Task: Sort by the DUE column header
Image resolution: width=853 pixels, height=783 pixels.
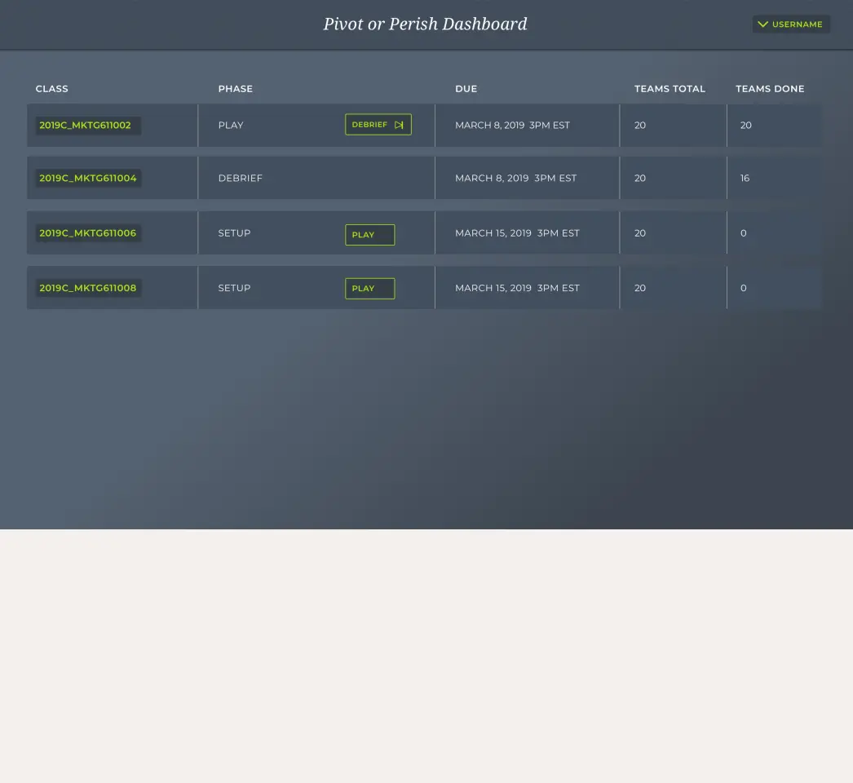Action: (466, 89)
